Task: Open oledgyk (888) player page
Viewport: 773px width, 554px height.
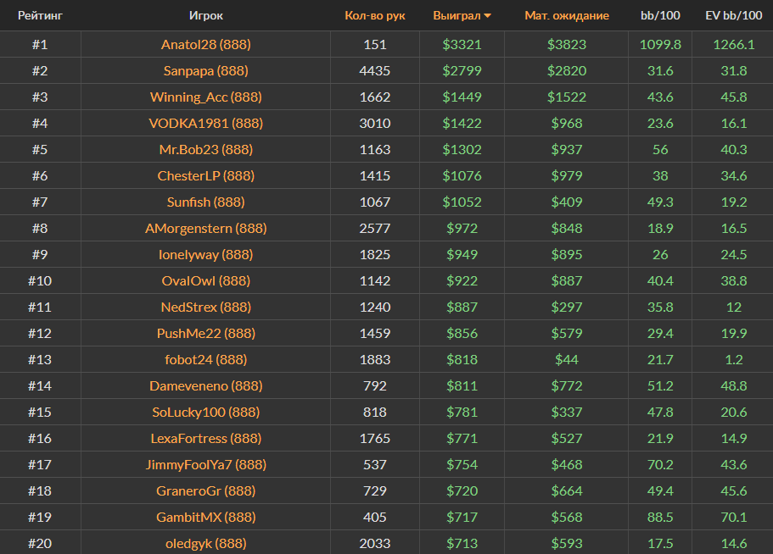Action: [x=206, y=544]
